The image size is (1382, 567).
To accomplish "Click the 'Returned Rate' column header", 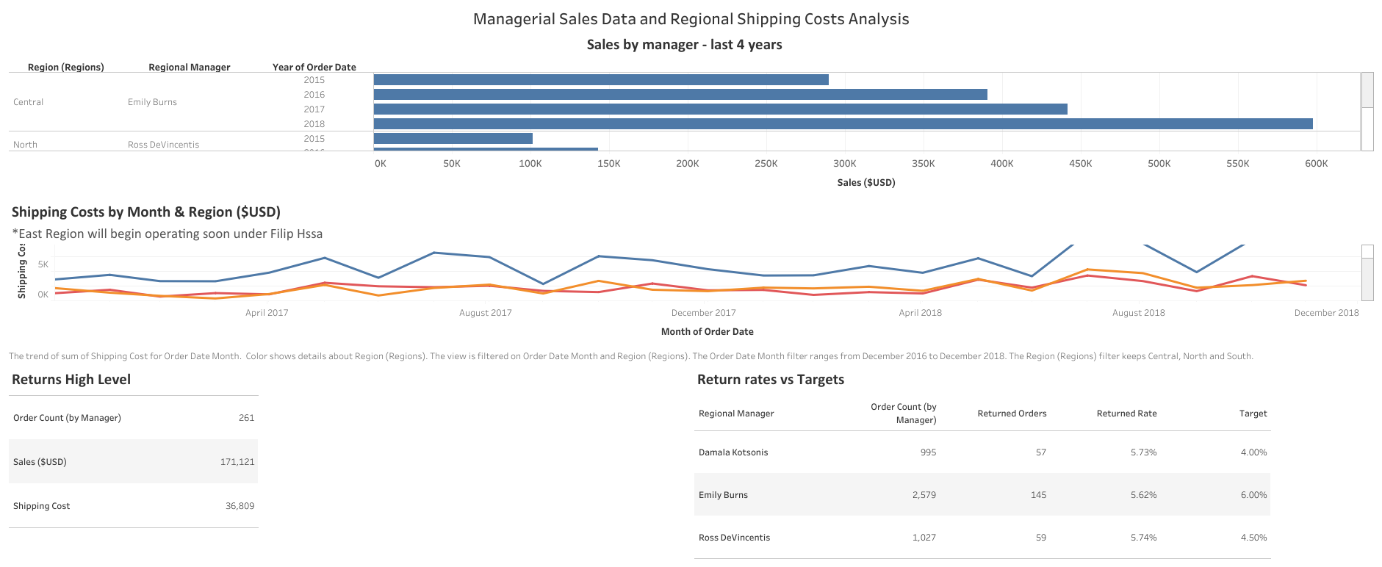I will coord(1126,413).
